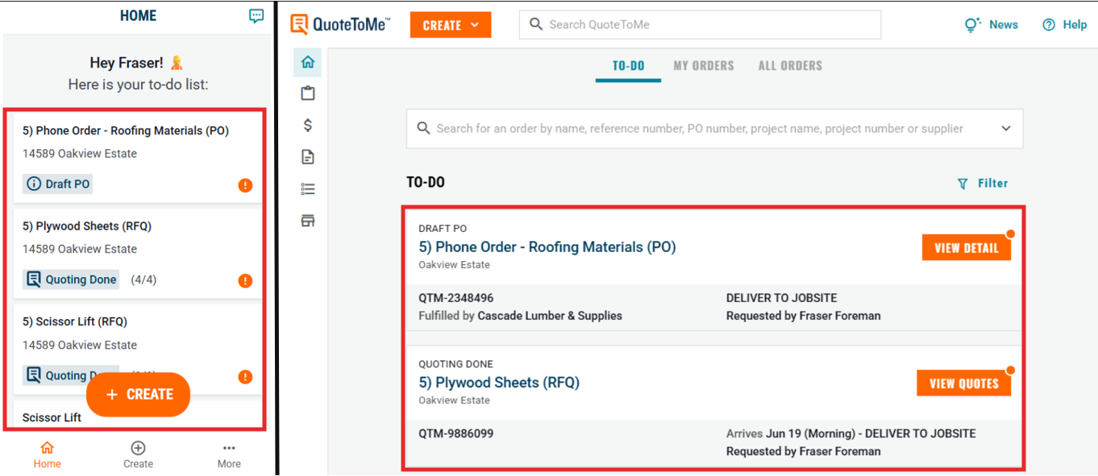Open the clipboard icon in the sidebar

[x=308, y=93]
